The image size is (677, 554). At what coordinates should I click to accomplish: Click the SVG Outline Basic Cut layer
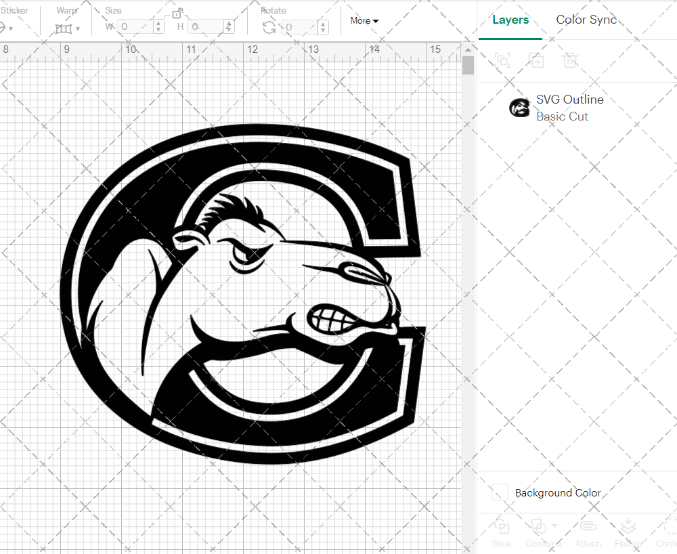pyautogui.click(x=570, y=108)
